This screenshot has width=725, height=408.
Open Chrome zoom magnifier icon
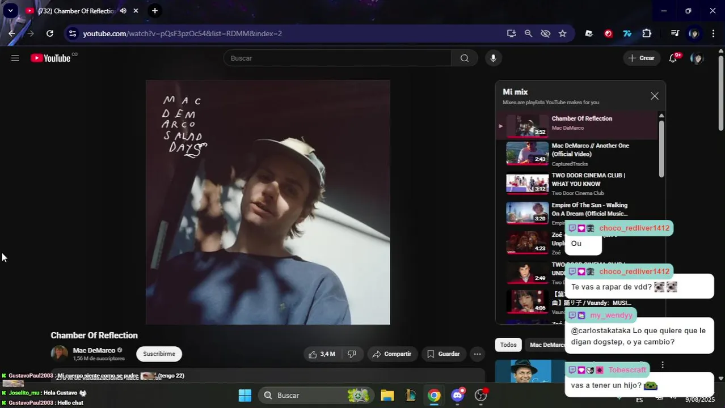point(528,33)
